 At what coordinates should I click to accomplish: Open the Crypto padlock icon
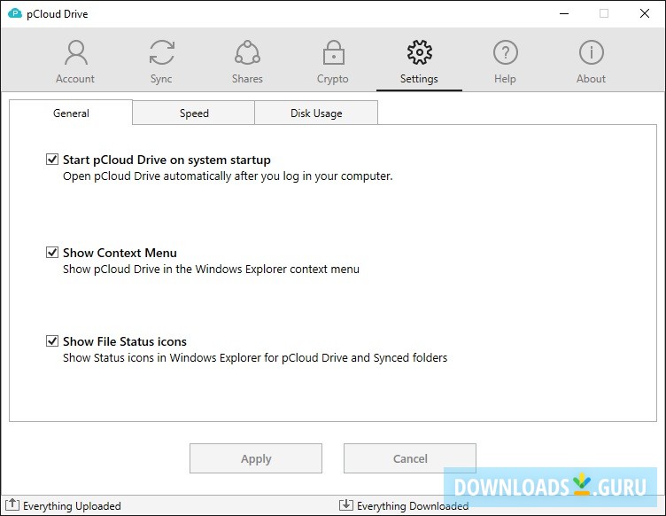(333, 52)
